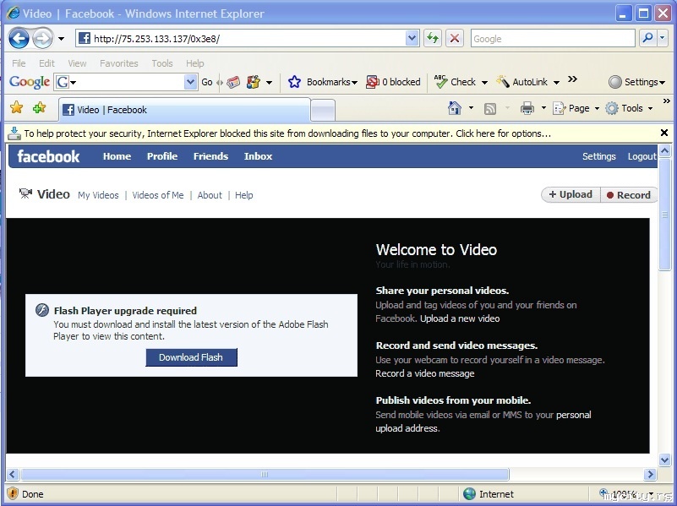
Task: Click the red-dot Record button
Action: click(629, 194)
